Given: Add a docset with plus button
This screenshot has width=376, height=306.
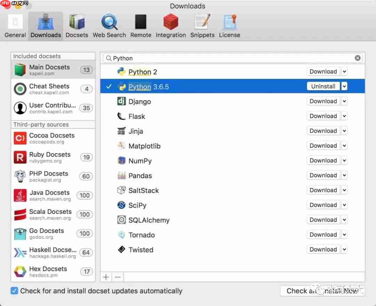Looking at the screenshot, I should 106,277.
